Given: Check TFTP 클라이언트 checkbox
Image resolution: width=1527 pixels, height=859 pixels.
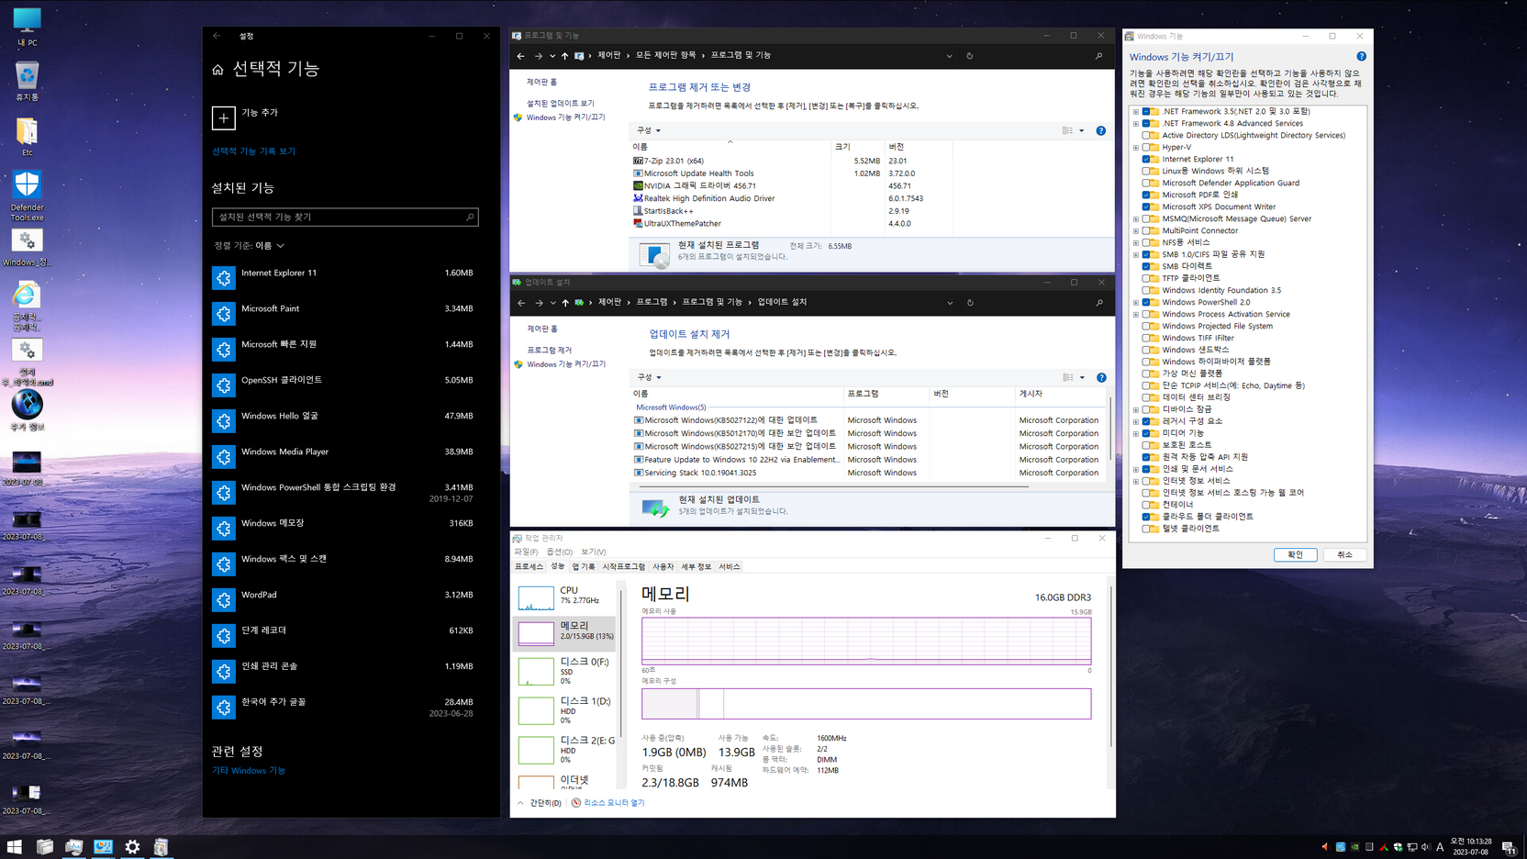Looking at the screenshot, I should coord(1146,278).
